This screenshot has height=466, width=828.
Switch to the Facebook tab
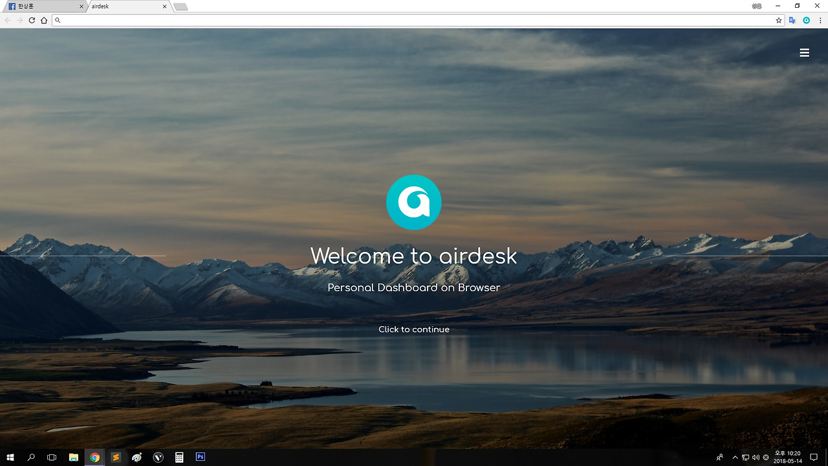point(44,6)
